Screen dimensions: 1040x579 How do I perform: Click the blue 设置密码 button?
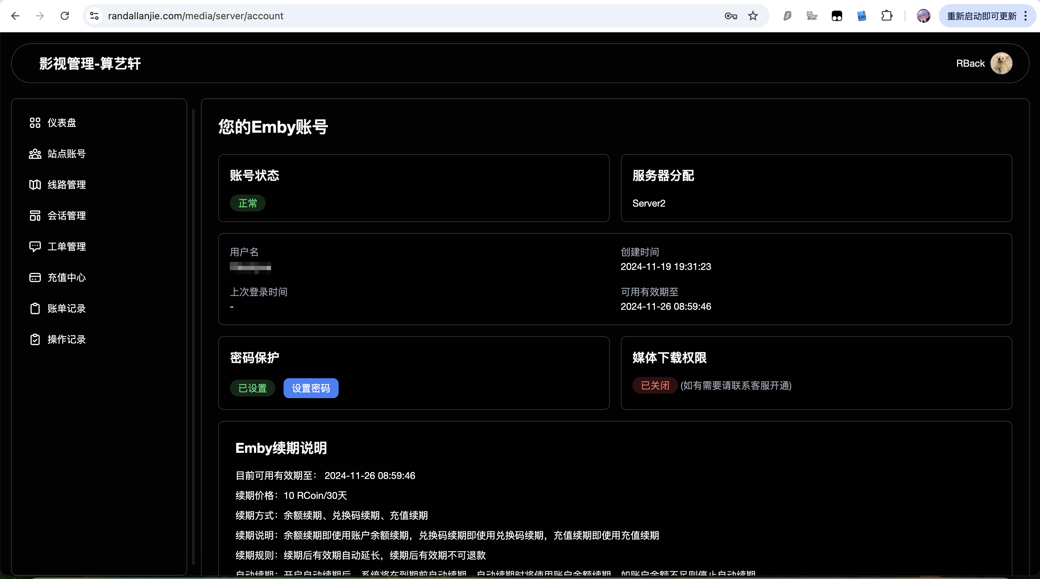[310, 388]
